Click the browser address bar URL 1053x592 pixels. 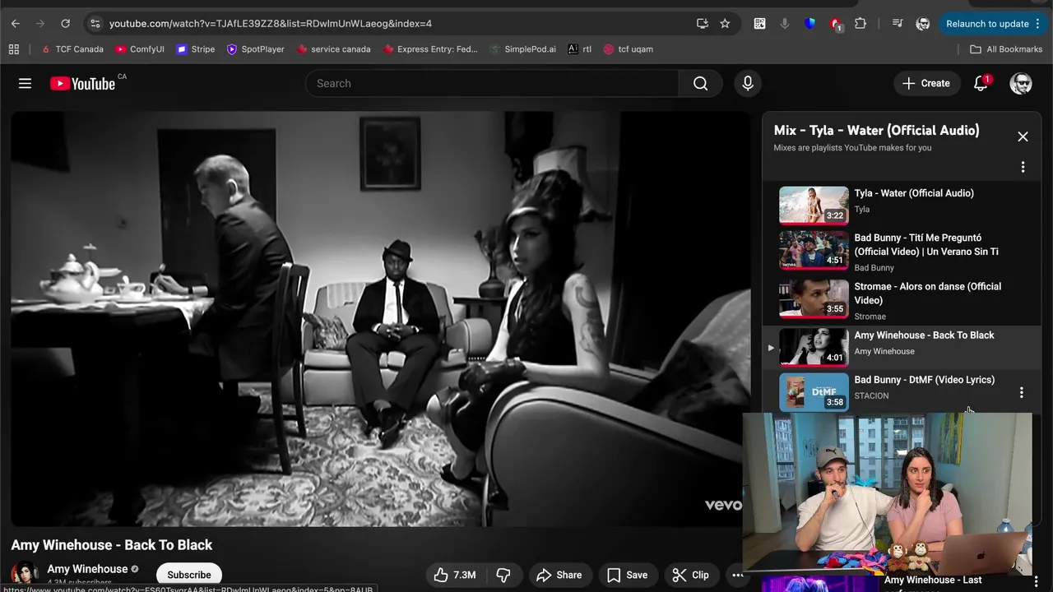pos(271,24)
